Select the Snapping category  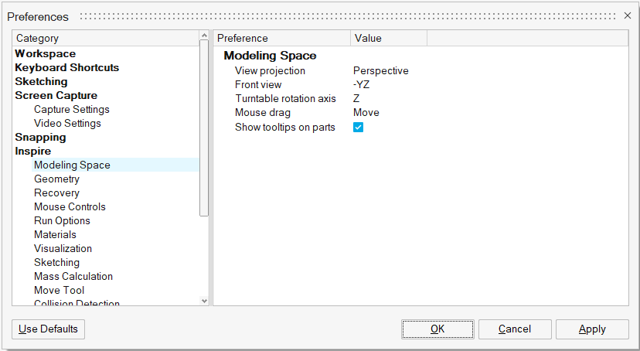click(x=40, y=138)
